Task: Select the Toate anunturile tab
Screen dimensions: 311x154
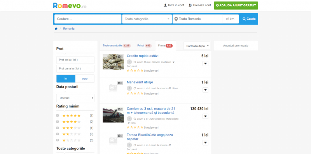Action: pyautogui.click(x=117, y=46)
